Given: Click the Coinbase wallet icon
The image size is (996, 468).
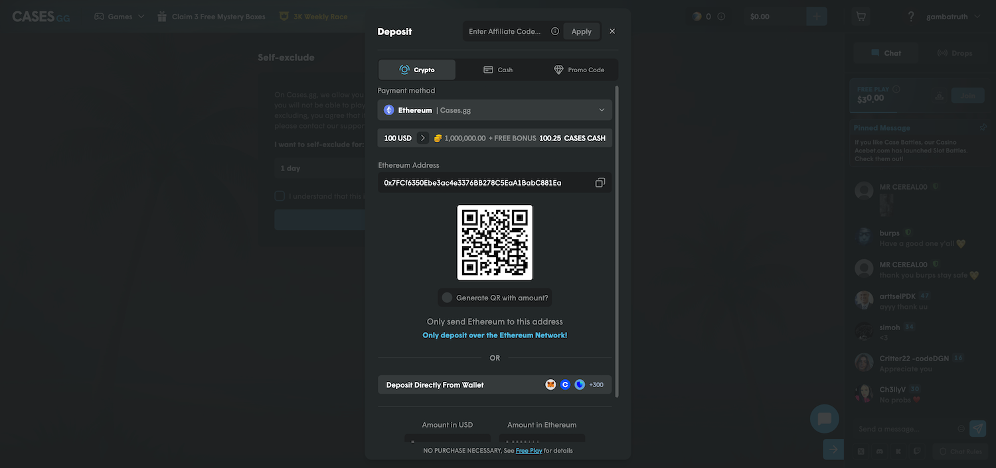Looking at the screenshot, I should pos(565,384).
